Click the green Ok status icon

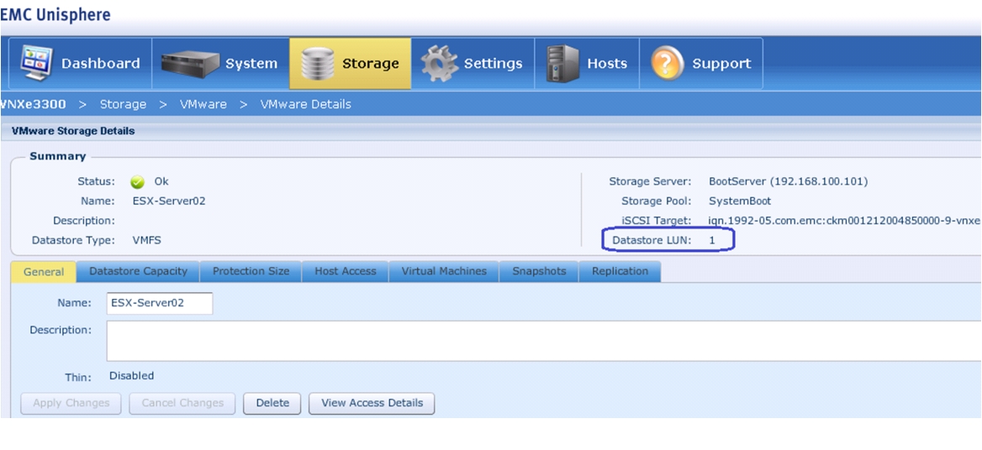pos(138,182)
